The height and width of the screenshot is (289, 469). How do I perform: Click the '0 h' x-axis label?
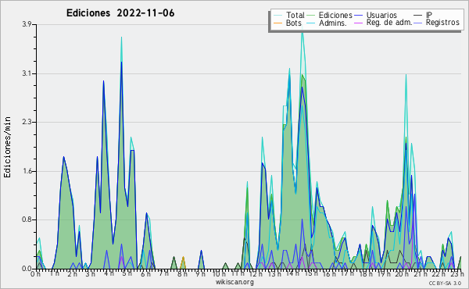pyautogui.click(x=36, y=274)
